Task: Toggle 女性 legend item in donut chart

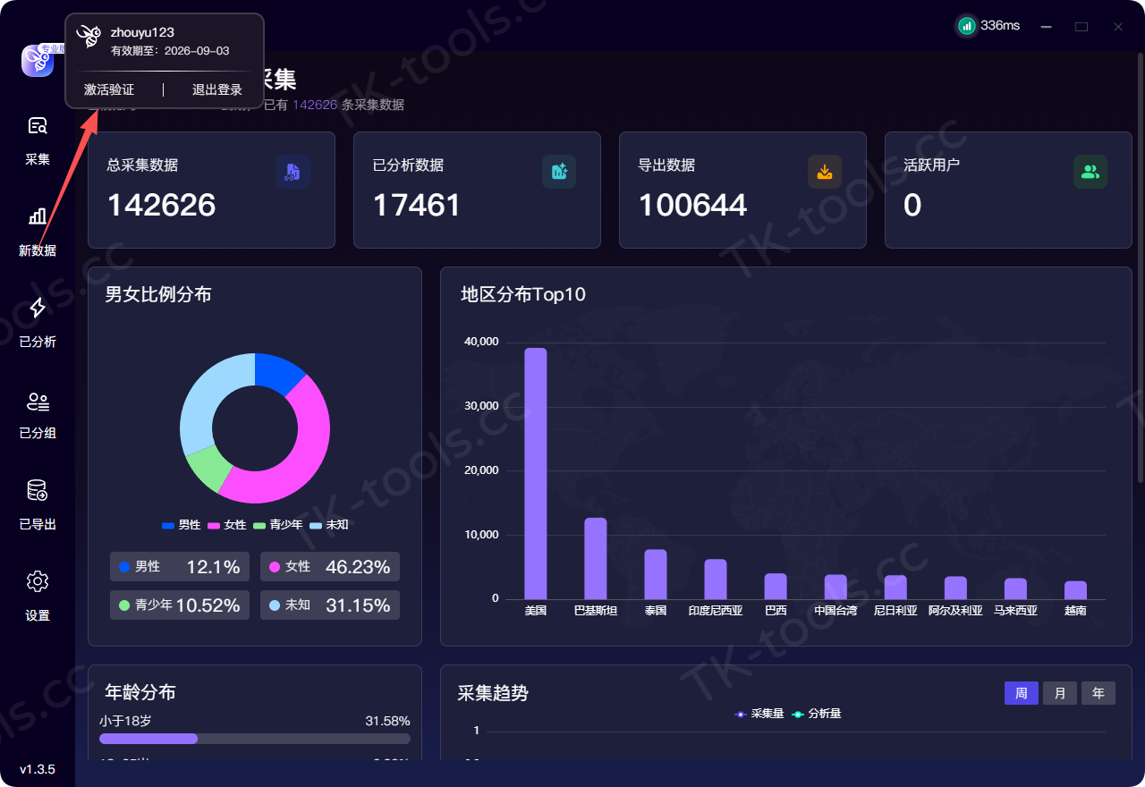Action: [227, 525]
